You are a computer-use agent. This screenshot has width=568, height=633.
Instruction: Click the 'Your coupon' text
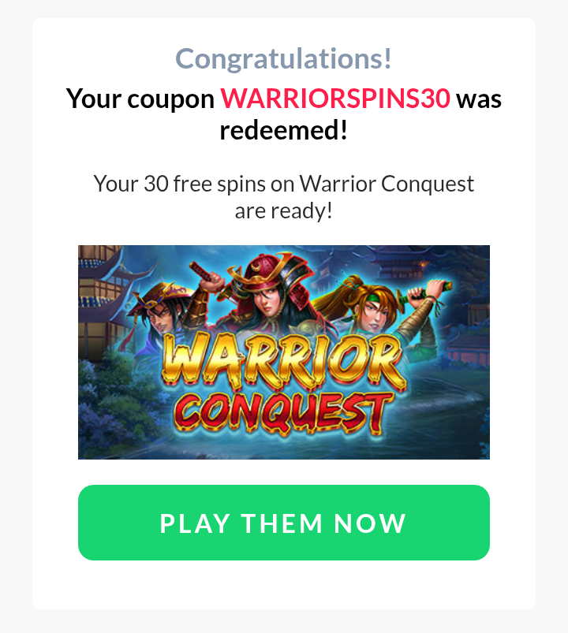coord(140,99)
